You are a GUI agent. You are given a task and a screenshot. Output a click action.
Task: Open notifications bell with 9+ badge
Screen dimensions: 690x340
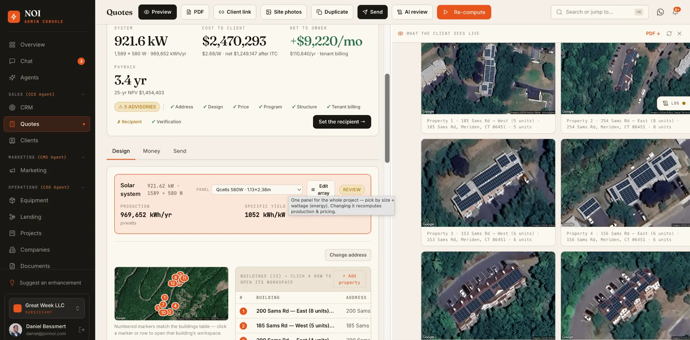tap(675, 12)
